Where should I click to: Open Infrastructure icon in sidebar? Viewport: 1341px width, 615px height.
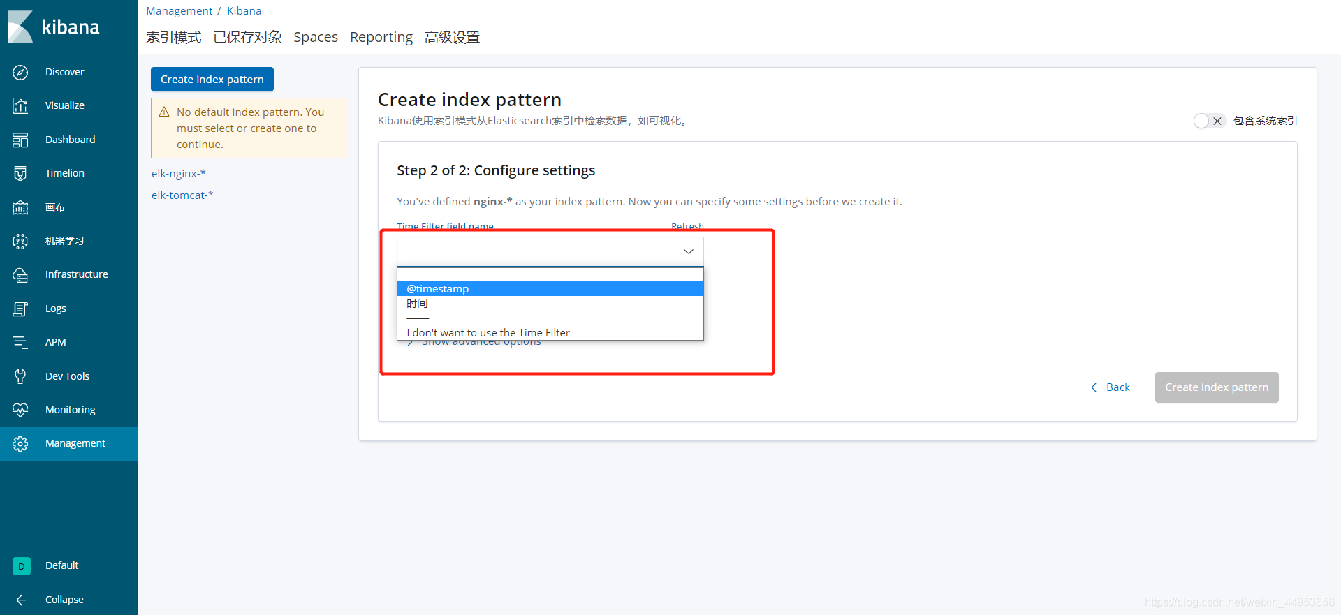point(20,274)
